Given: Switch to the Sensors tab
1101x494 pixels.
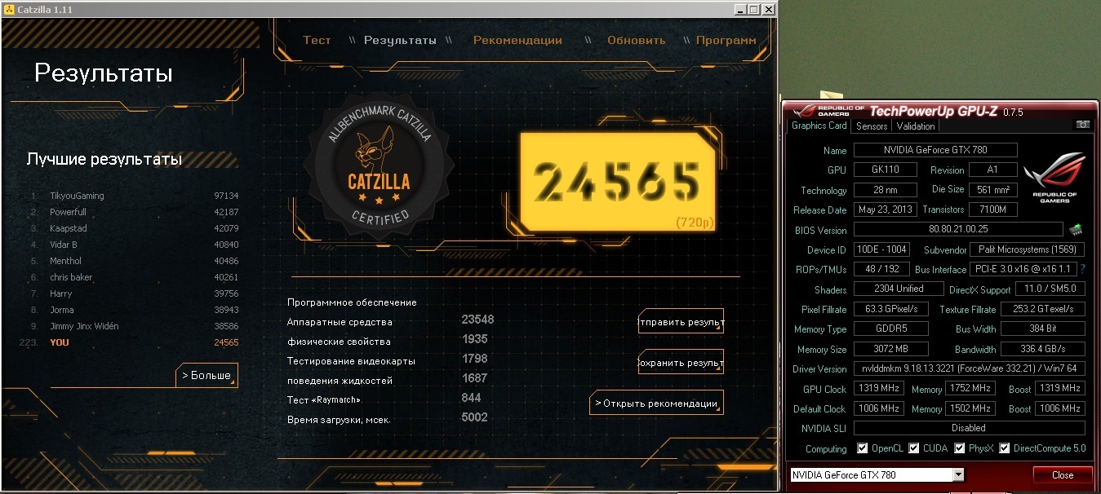Looking at the screenshot, I should pos(871,126).
